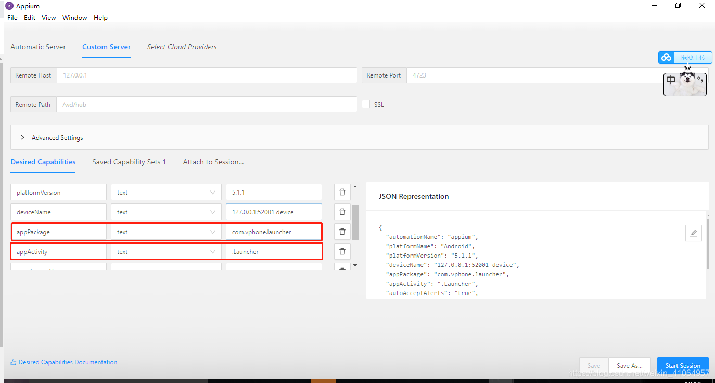This screenshot has width=715, height=383.
Task: Click the Appium logo in title bar
Action: tap(9, 6)
